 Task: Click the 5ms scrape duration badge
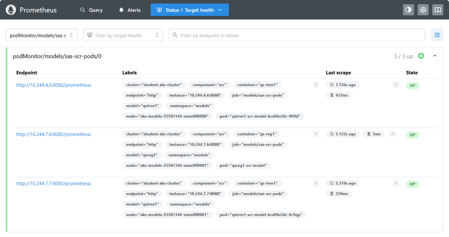(374, 134)
